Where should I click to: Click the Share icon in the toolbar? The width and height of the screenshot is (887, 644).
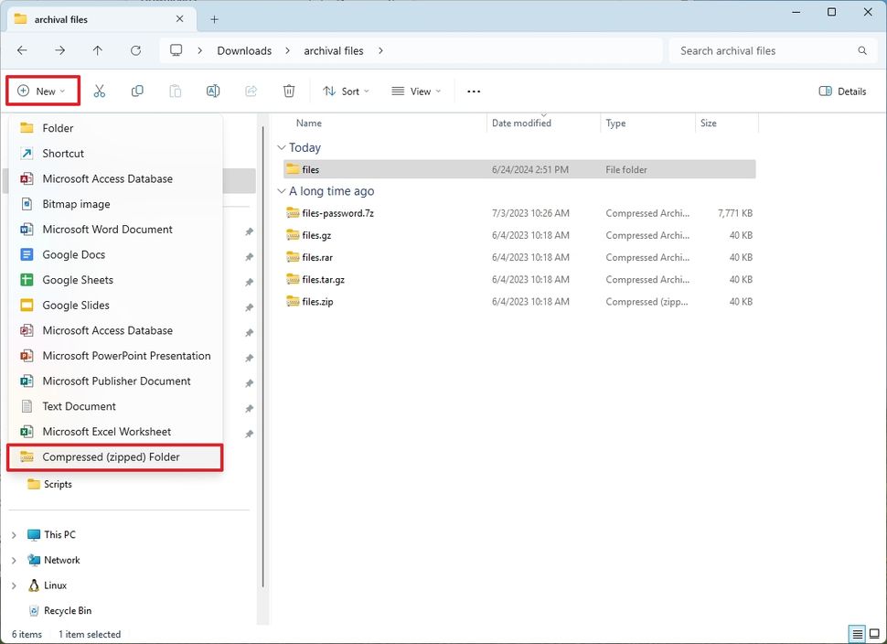[251, 91]
